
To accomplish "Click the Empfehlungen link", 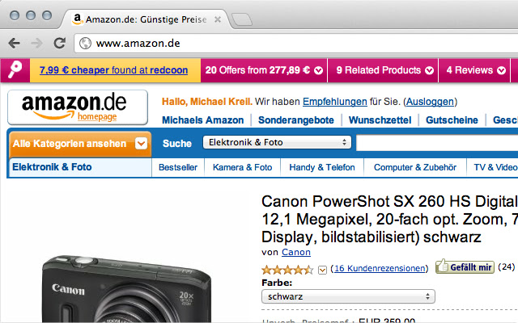I will tap(334, 102).
